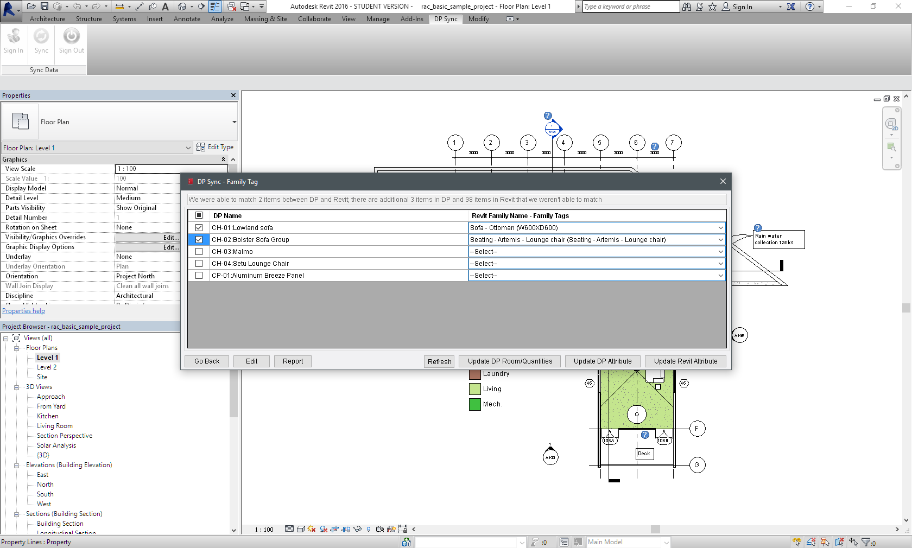Toggle the Thin Lines icon
The image size is (912, 548).
click(x=215, y=7)
